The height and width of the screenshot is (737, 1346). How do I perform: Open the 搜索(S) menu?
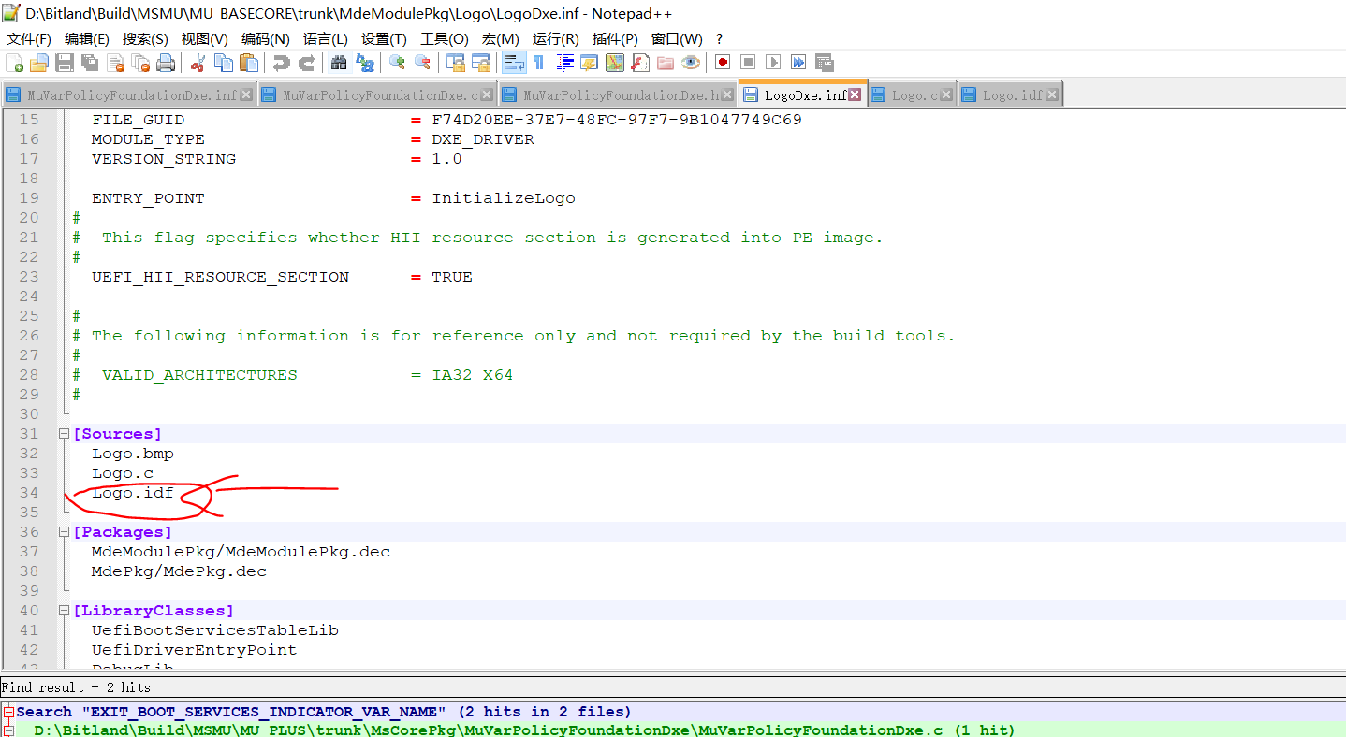(x=145, y=38)
